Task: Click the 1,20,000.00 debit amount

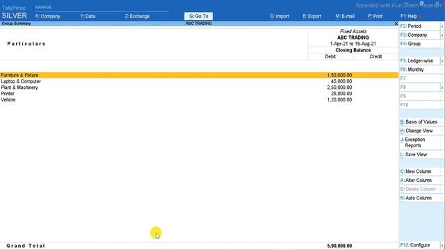Action: pyautogui.click(x=339, y=100)
